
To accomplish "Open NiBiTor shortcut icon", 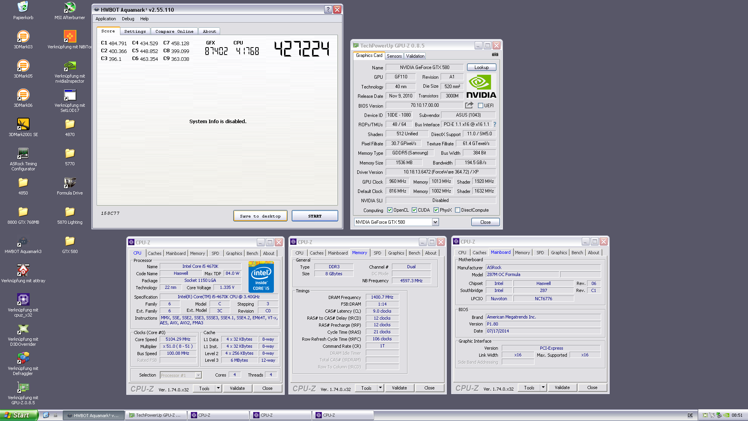I will point(70,36).
